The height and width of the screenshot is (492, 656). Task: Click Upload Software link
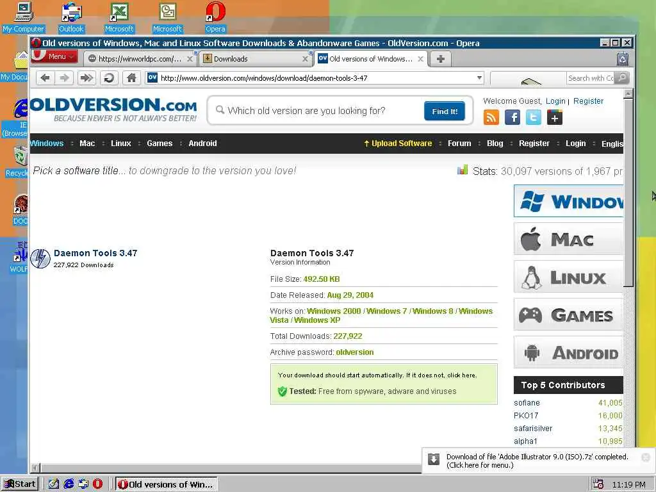[x=398, y=143]
